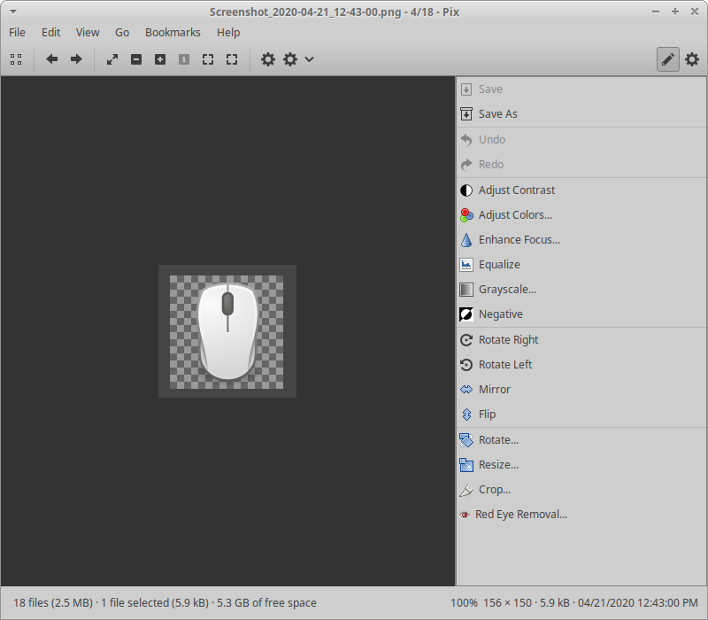Expand the tools dropdown arrow in toolbar
Image resolution: width=708 pixels, height=620 pixels.
click(309, 59)
